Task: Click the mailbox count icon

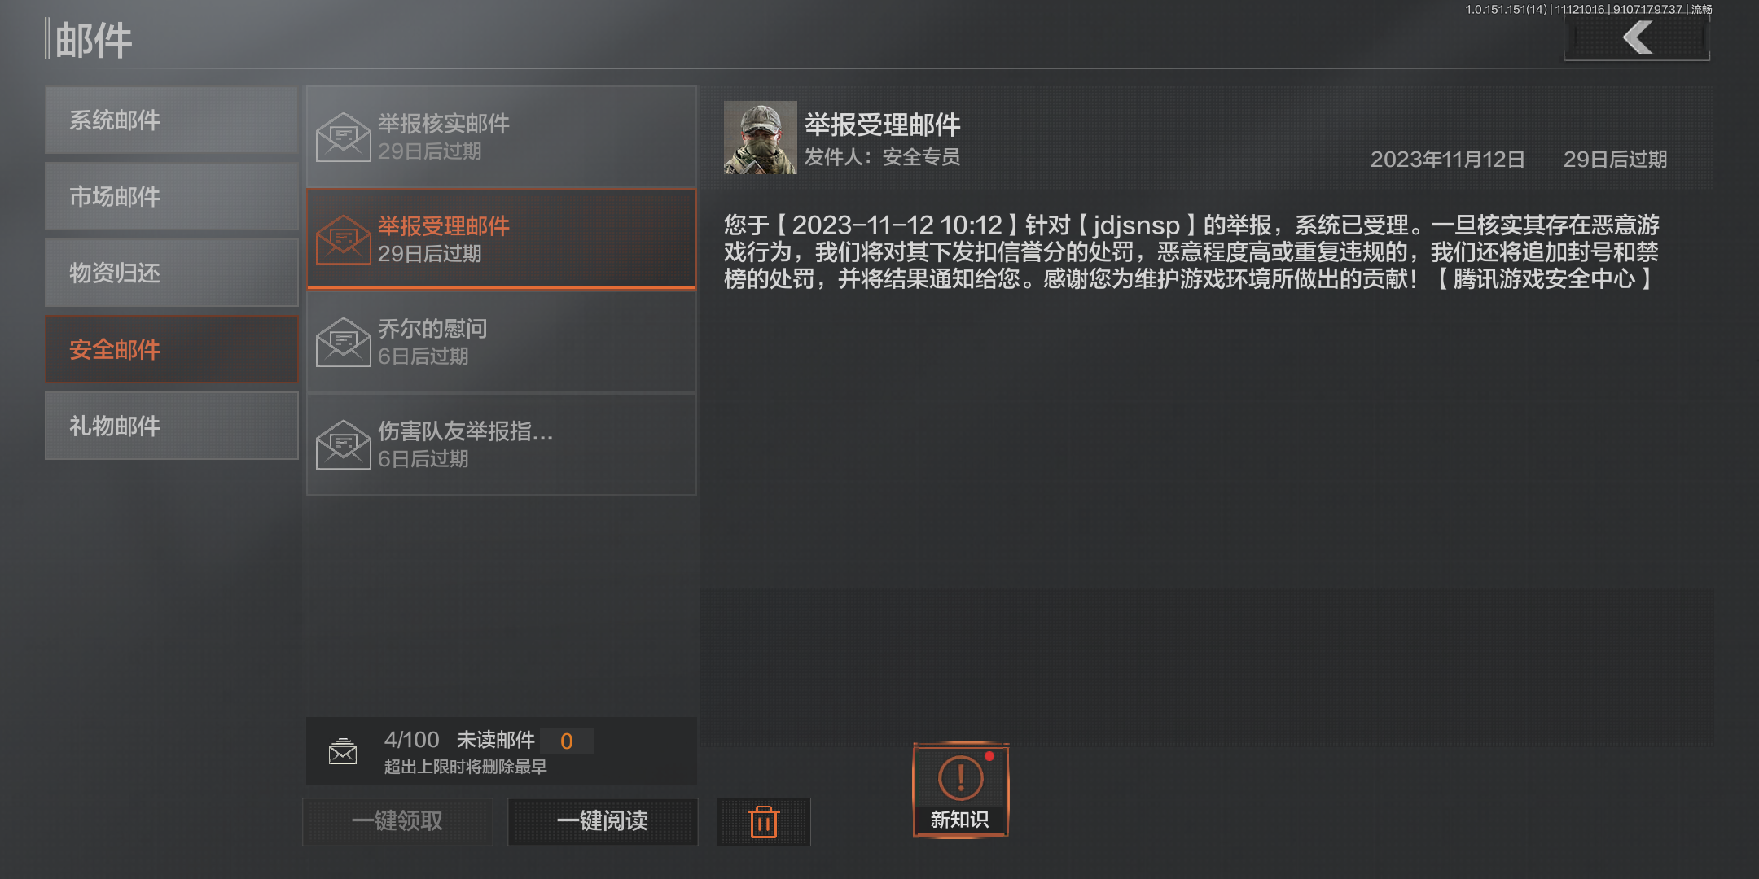Action: point(343,751)
